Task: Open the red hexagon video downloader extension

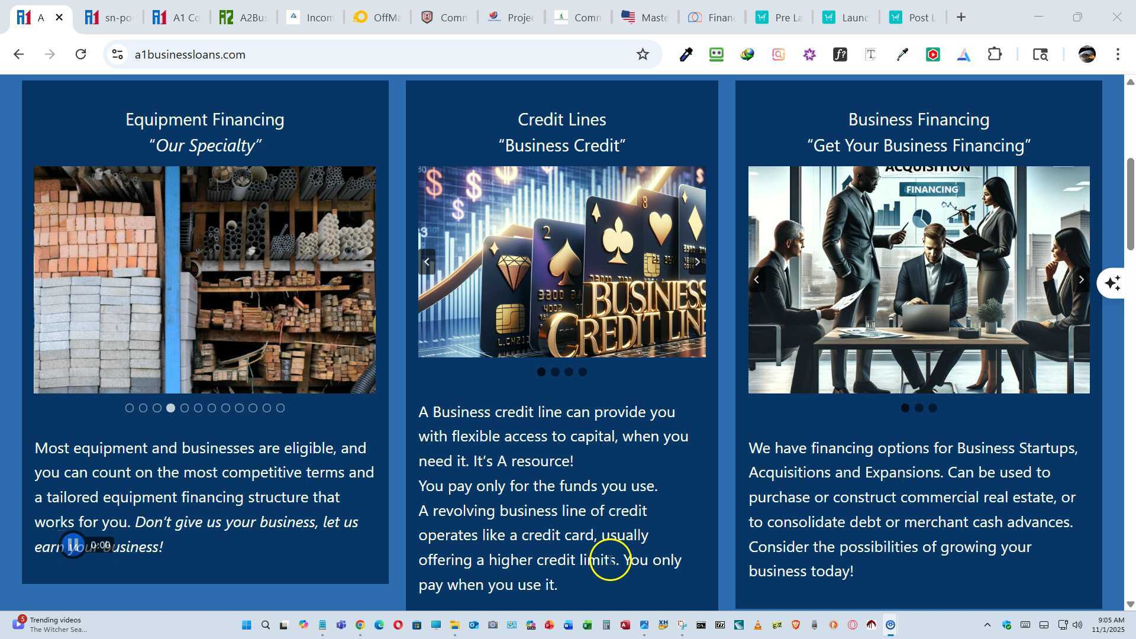Action: point(933,54)
